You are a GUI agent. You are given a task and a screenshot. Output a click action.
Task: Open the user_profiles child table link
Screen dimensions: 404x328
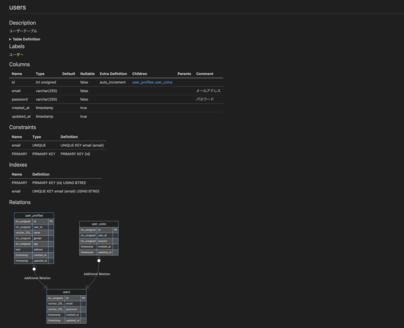pyautogui.click(x=143, y=82)
